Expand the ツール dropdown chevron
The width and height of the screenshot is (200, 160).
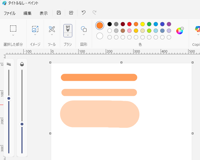pos(52,35)
